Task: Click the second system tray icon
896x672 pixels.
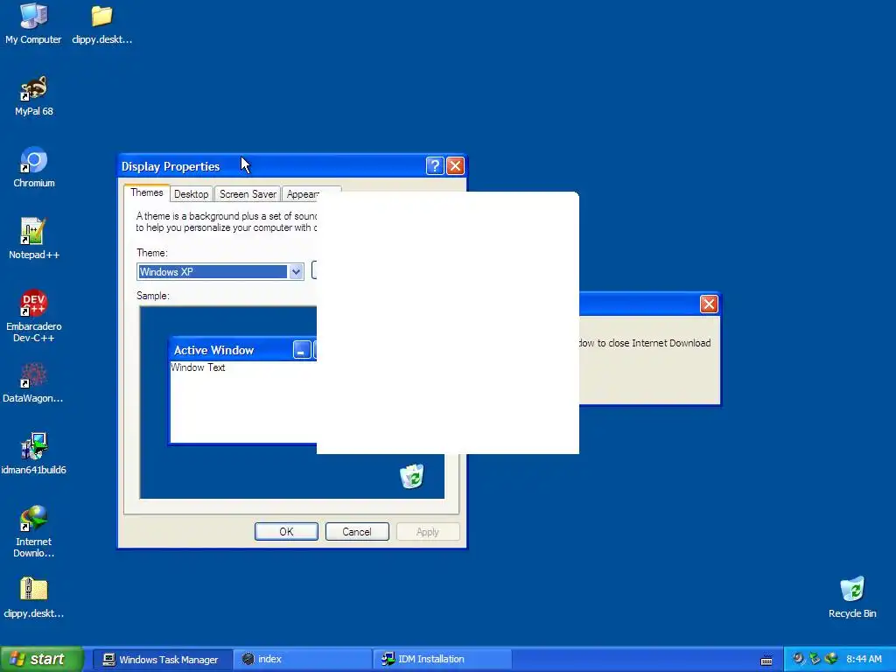Action: coord(815,659)
